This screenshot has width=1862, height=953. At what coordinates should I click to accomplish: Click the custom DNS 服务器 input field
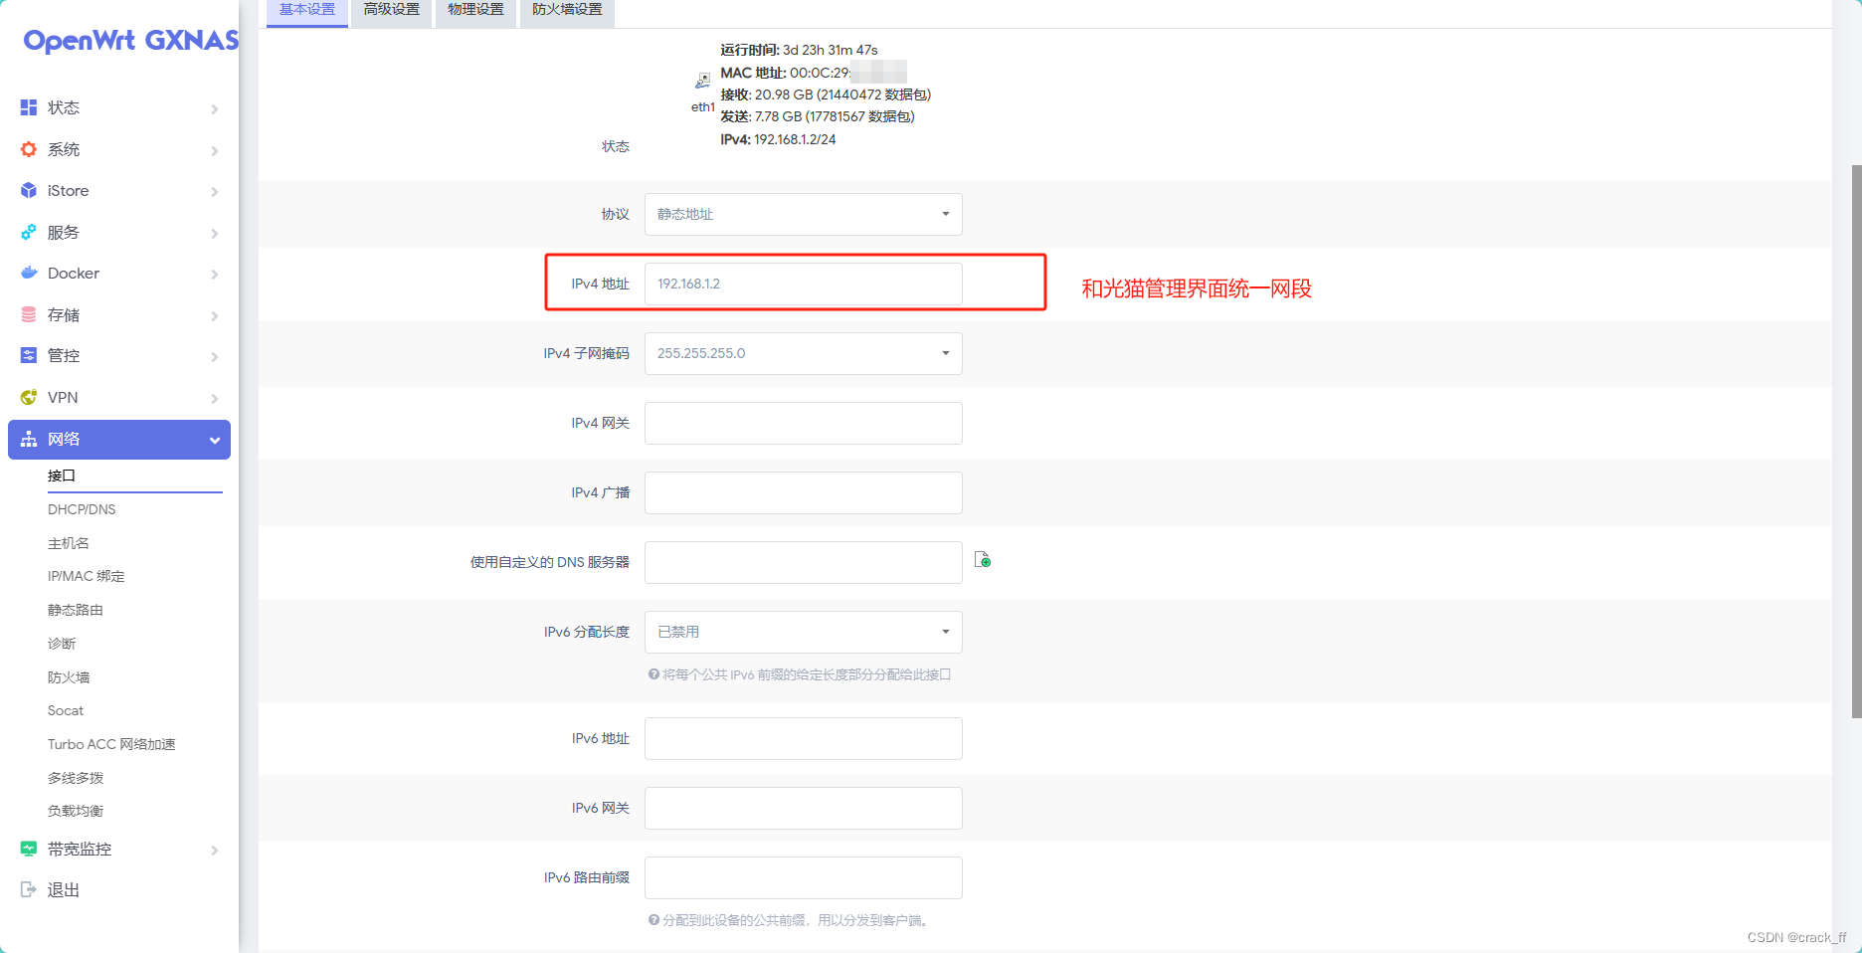point(804,562)
